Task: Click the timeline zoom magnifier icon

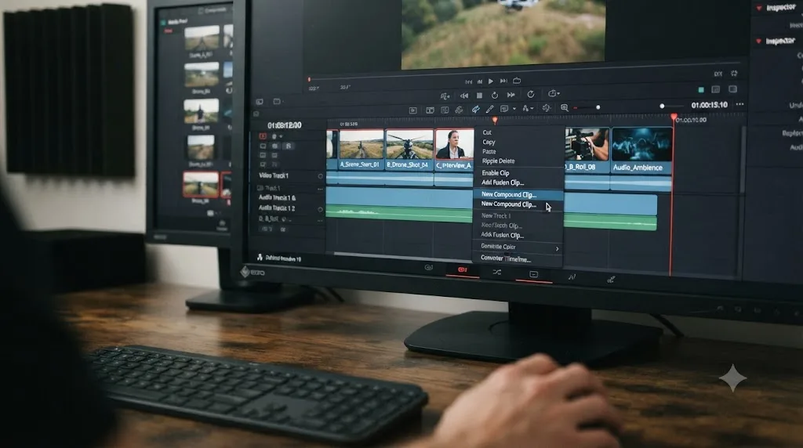Action: (x=565, y=107)
